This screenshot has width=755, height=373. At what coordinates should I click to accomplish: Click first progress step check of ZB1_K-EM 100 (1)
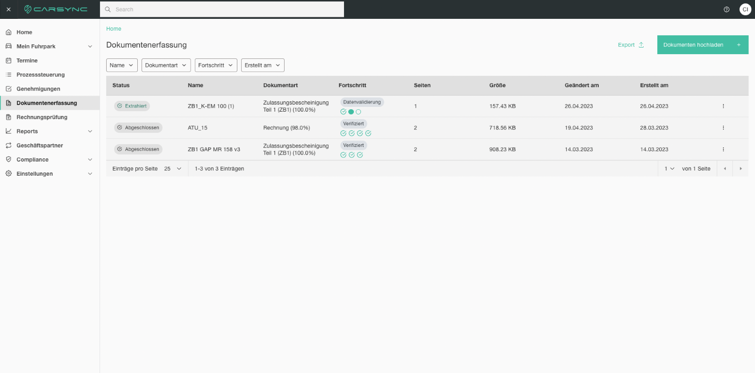(x=343, y=112)
